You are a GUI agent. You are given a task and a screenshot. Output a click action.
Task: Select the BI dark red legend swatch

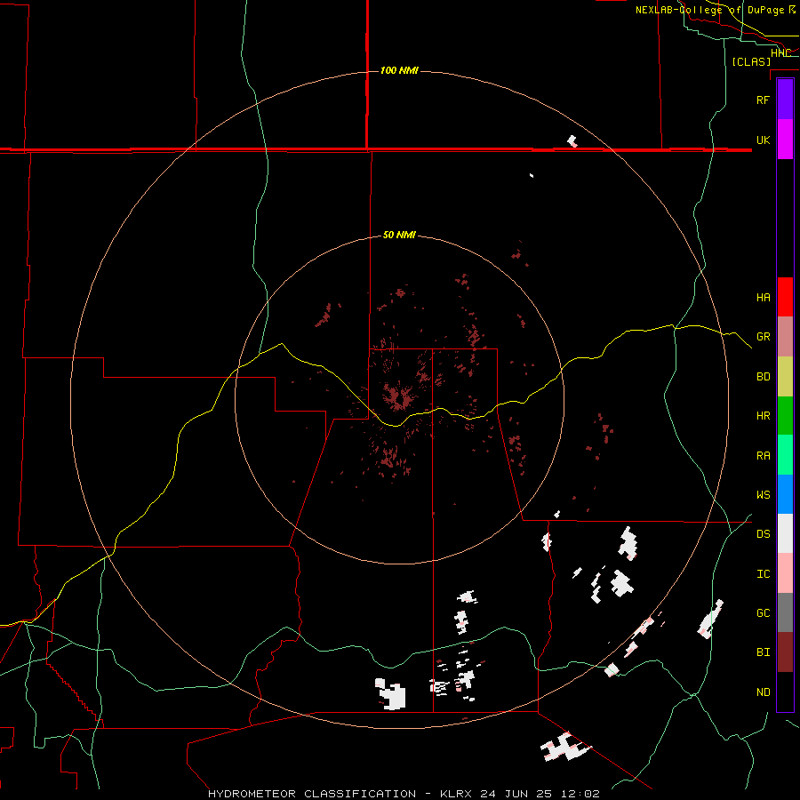(x=785, y=652)
